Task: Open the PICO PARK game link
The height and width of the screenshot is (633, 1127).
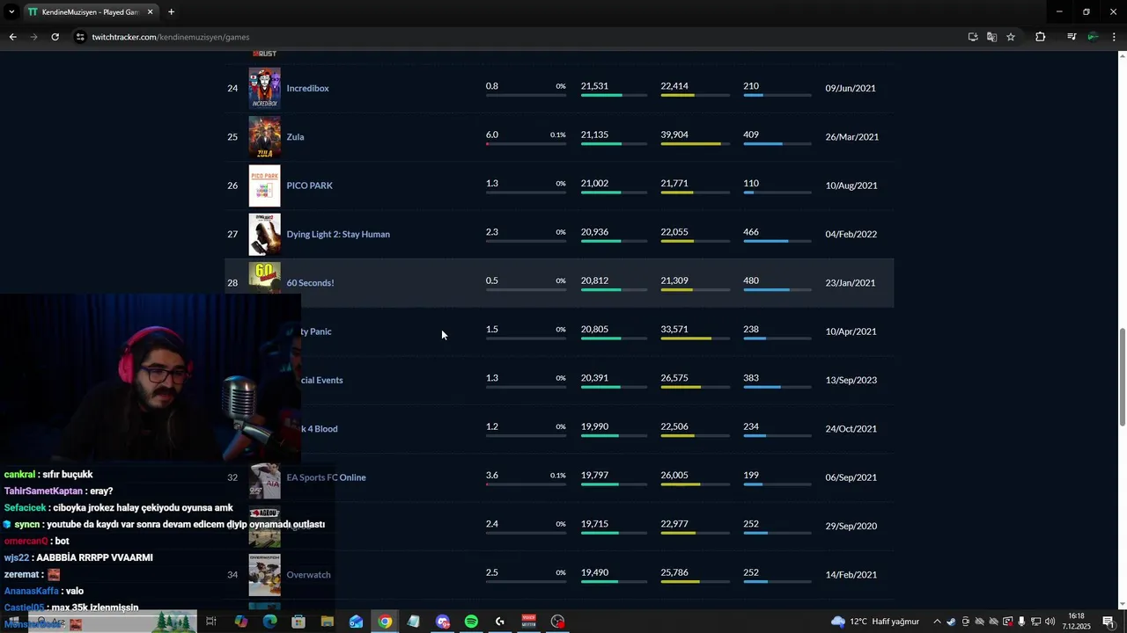Action: (309, 186)
